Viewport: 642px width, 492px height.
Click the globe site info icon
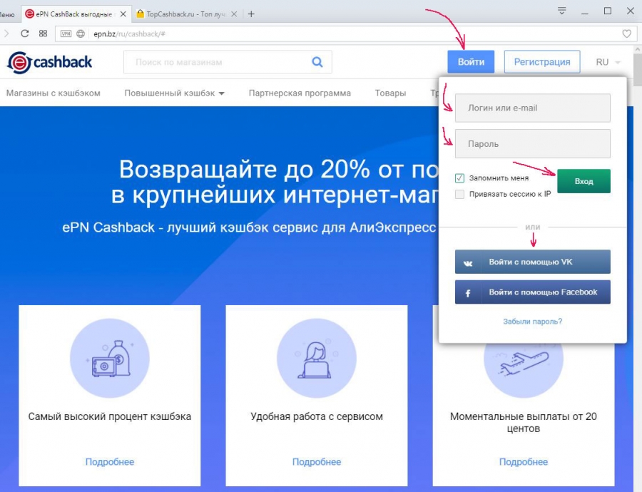coord(81,34)
